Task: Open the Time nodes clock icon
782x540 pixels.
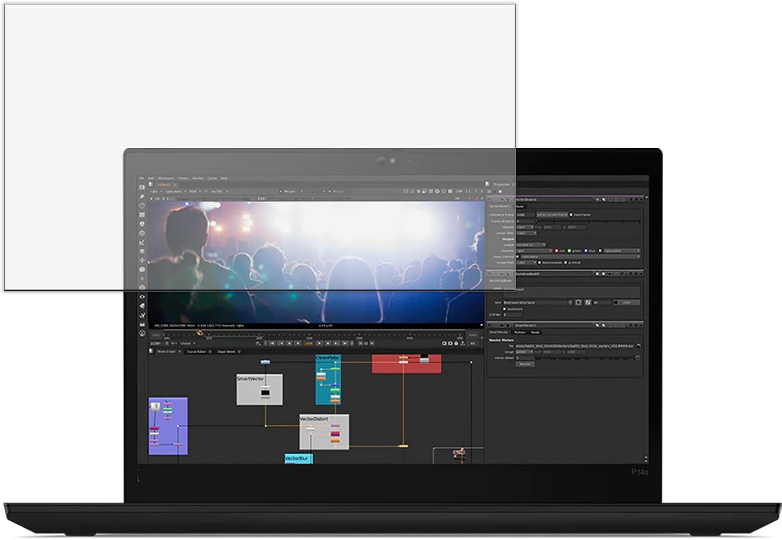Action: click(142, 205)
